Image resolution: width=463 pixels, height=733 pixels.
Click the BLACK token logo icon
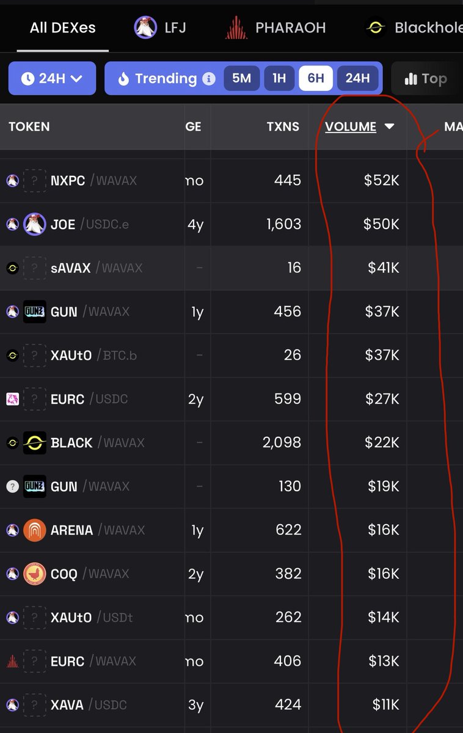[x=35, y=443]
